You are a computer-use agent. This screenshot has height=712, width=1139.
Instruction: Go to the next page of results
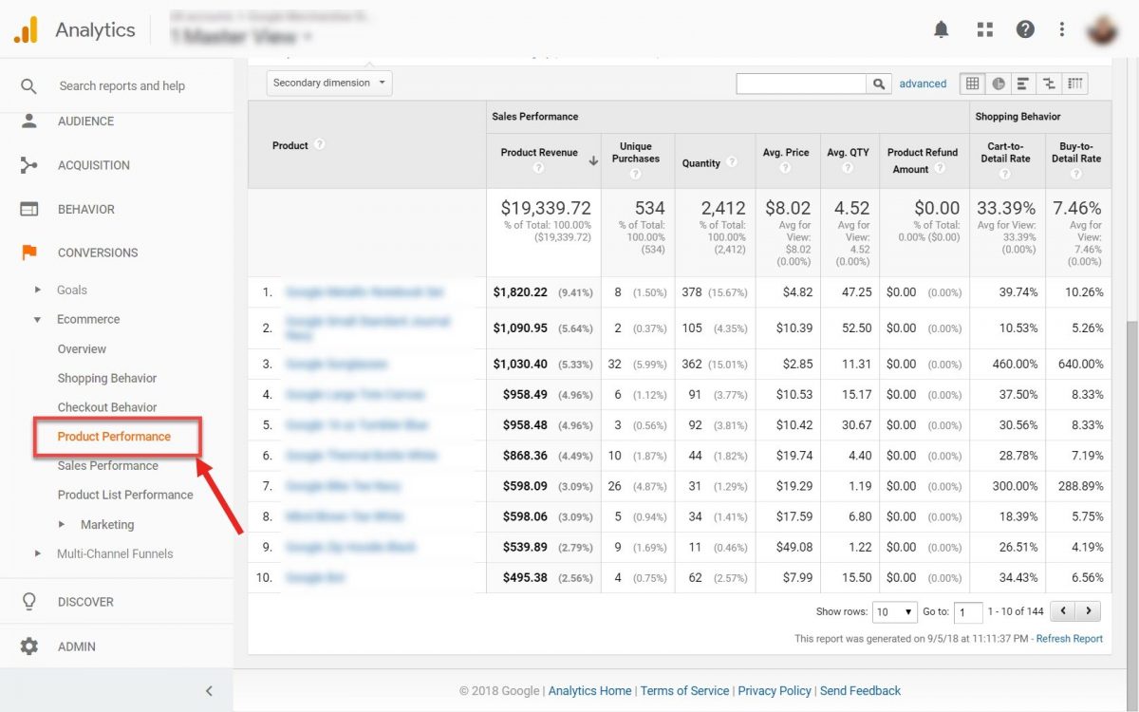tap(1089, 611)
